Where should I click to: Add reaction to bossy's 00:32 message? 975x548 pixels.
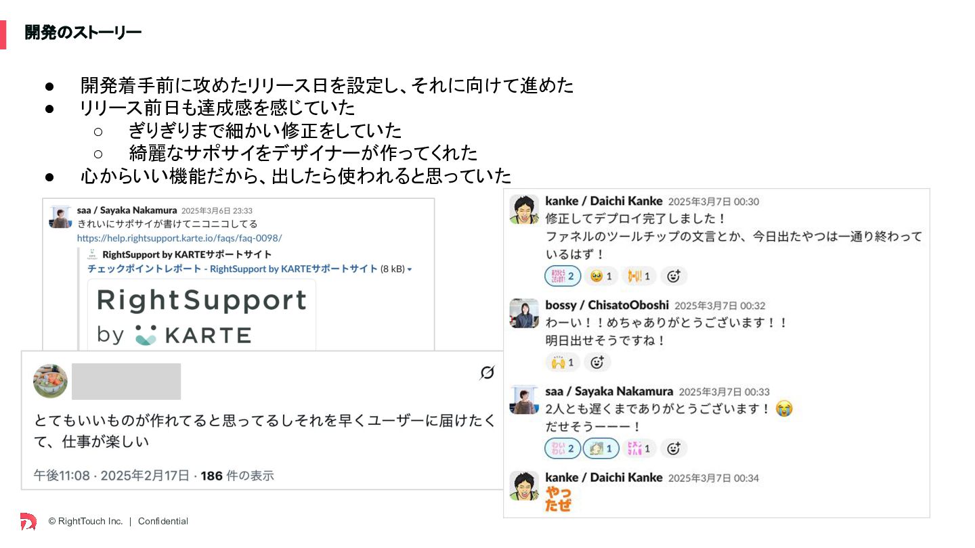pyautogui.click(x=597, y=363)
